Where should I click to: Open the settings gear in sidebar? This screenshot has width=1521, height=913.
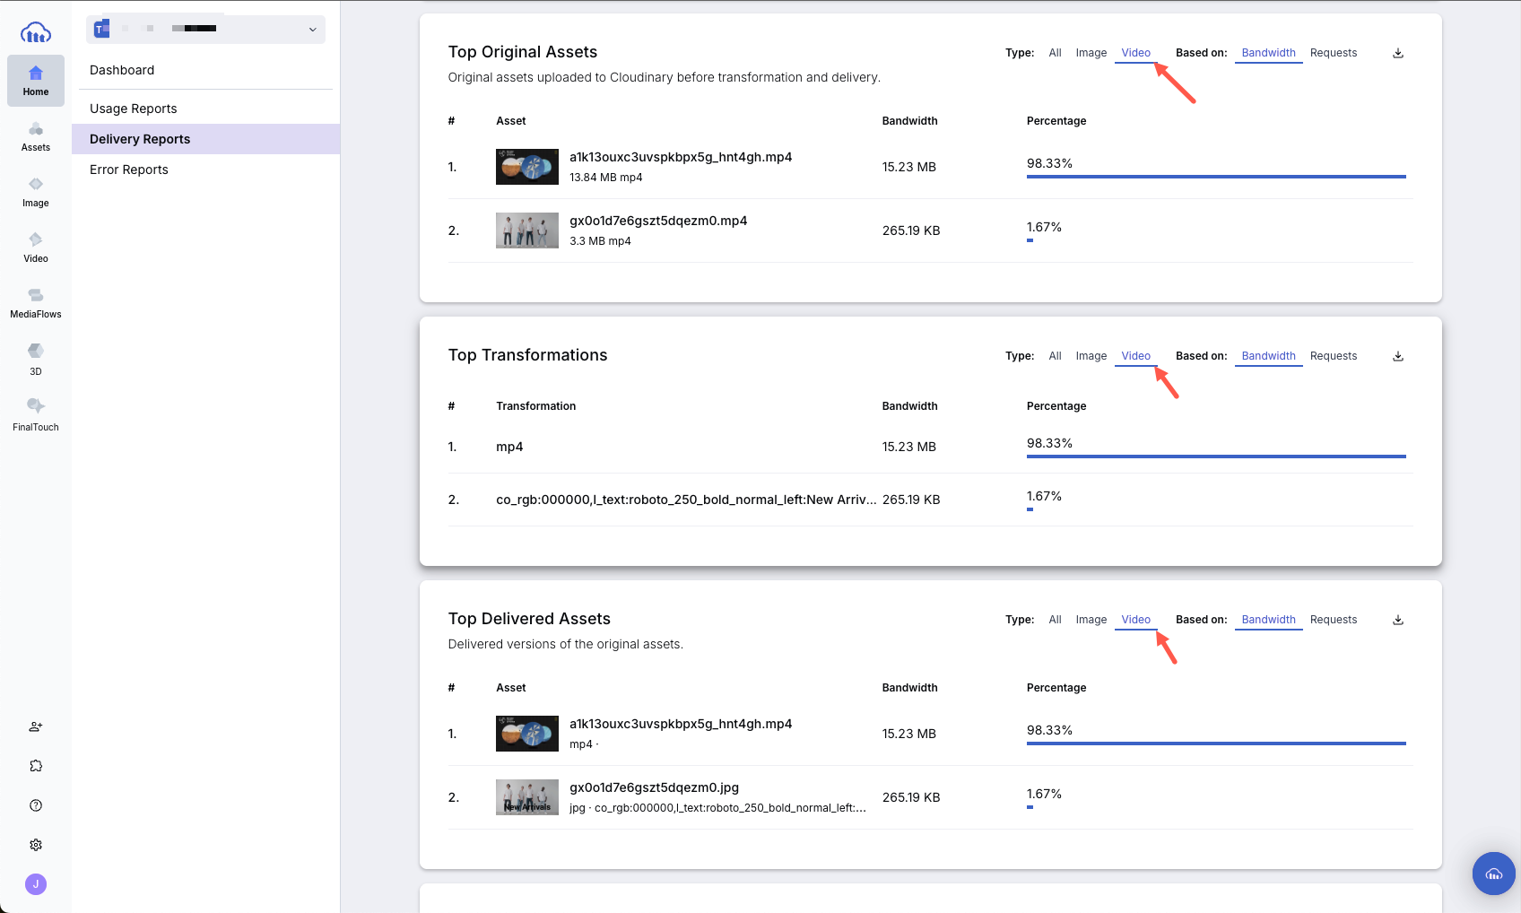point(36,845)
